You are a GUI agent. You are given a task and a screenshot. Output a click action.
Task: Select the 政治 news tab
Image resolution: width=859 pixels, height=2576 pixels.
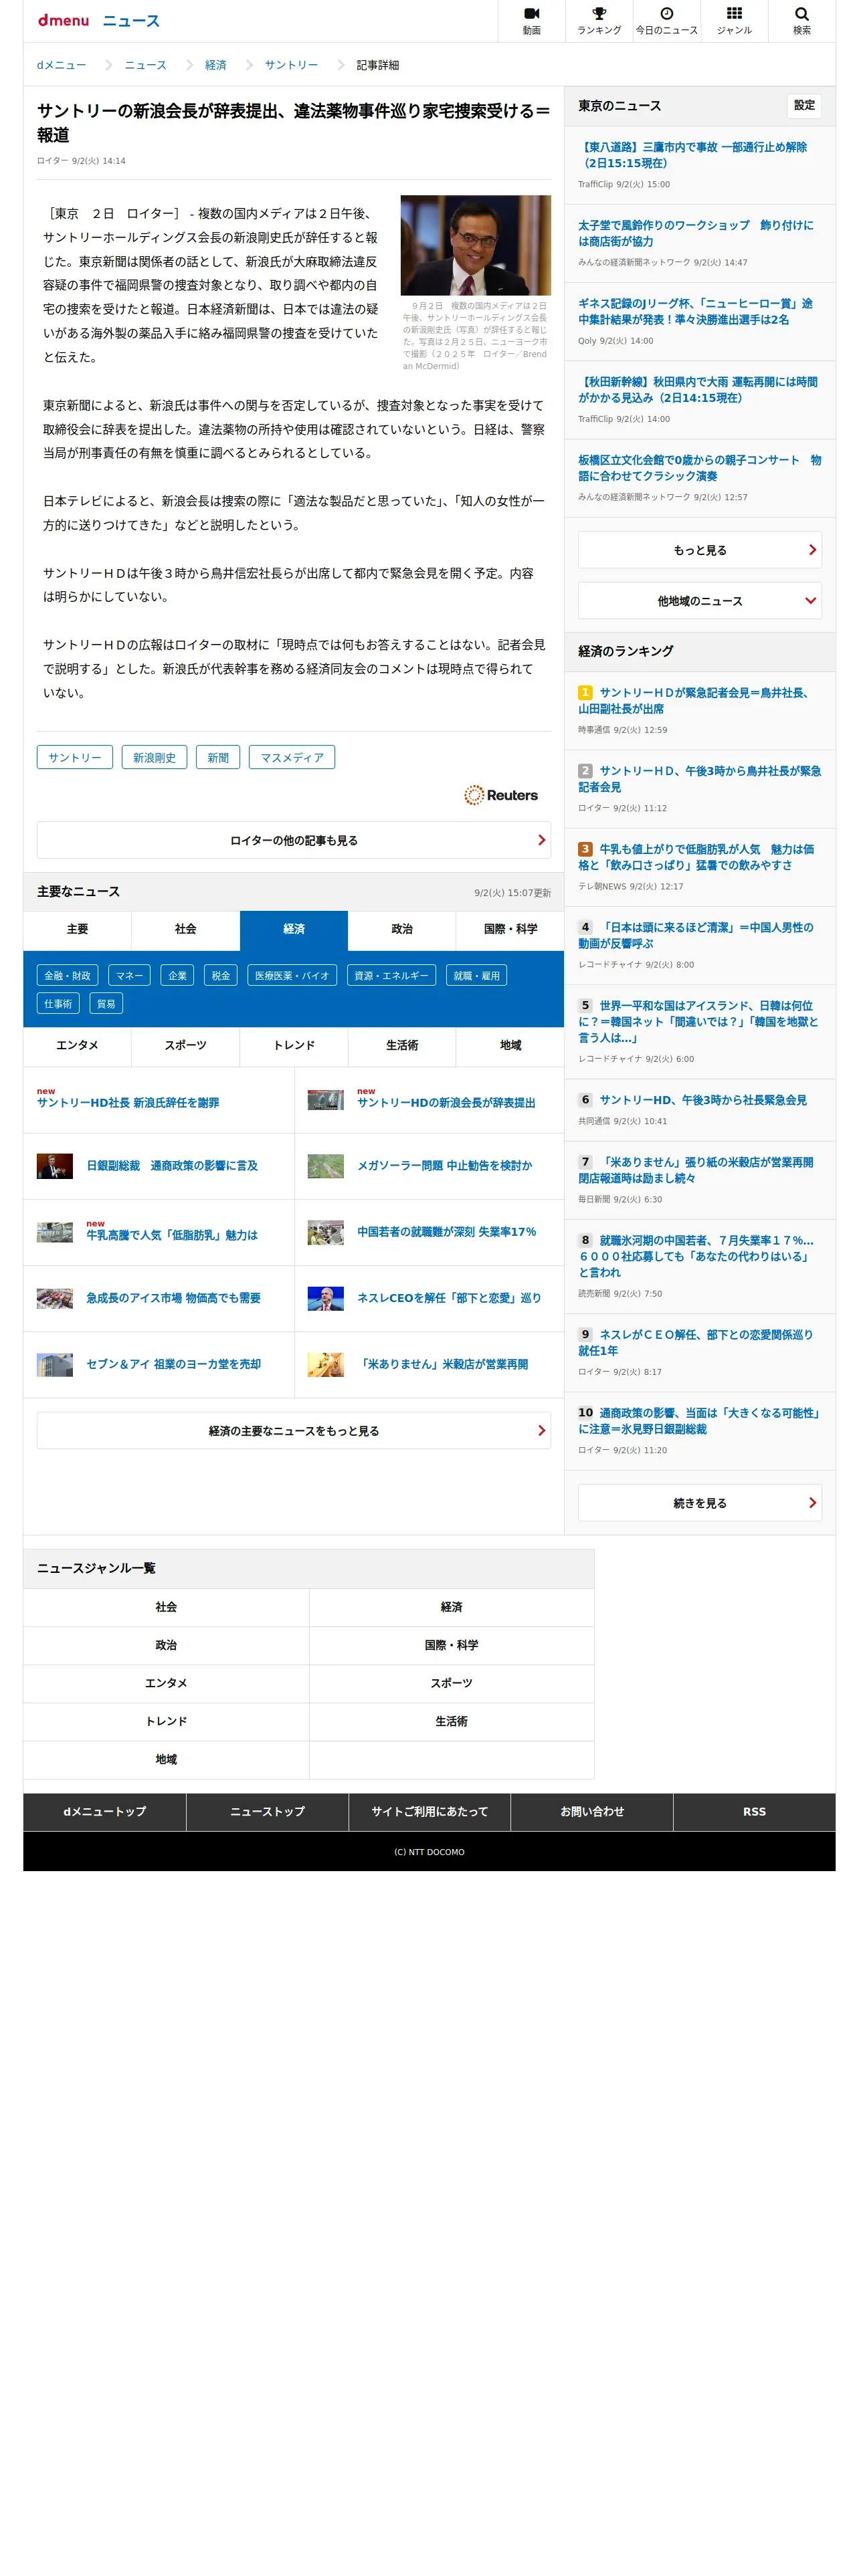coord(402,929)
